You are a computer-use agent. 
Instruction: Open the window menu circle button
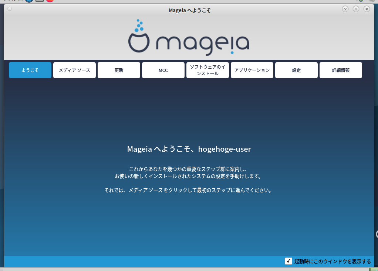tap(10, 9)
